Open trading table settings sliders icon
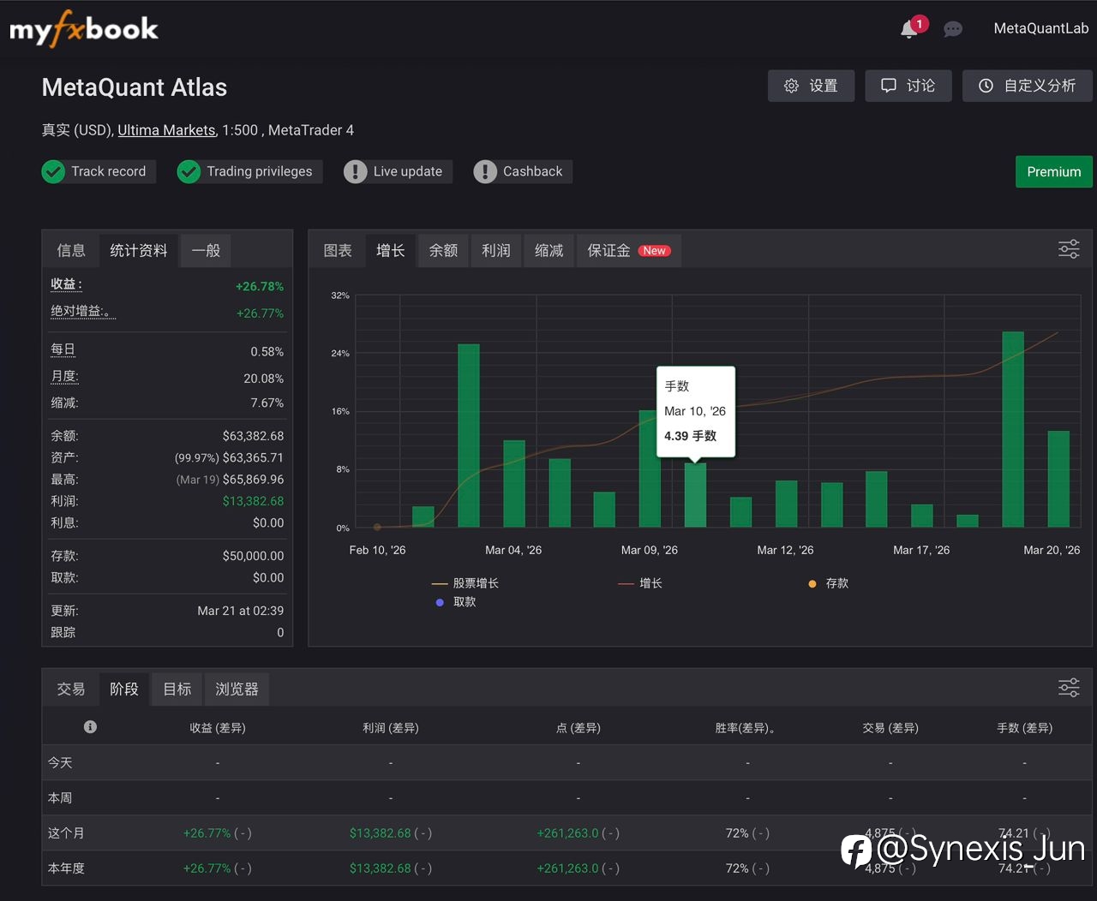 pyautogui.click(x=1069, y=688)
